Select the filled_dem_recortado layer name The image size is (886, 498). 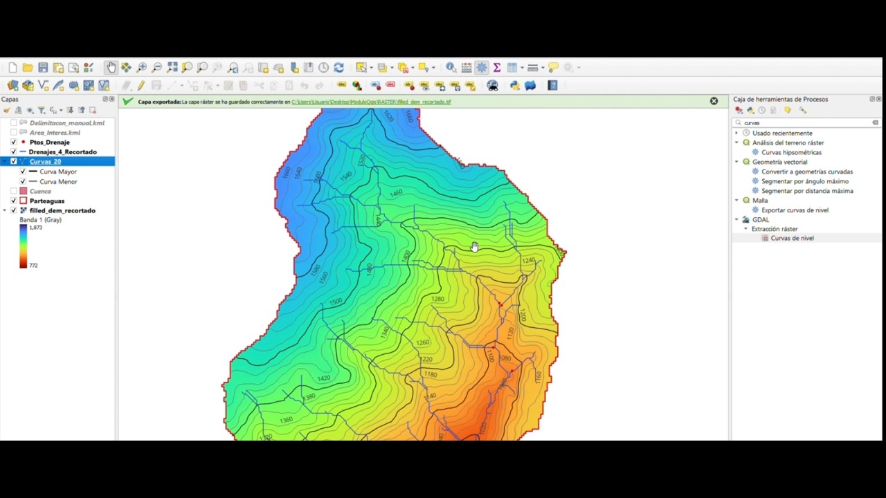(x=62, y=211)
